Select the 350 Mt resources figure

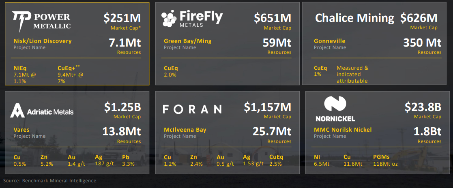[x=422, y=43]
